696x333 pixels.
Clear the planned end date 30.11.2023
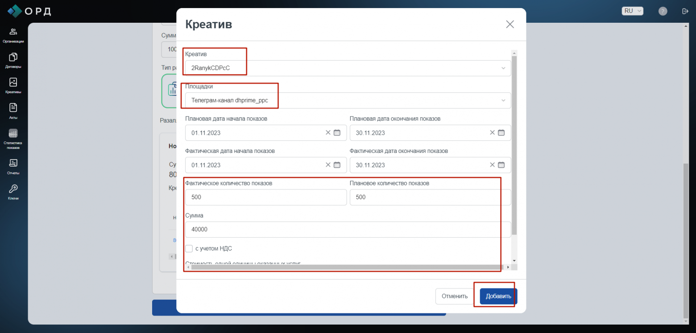[492, 132]
